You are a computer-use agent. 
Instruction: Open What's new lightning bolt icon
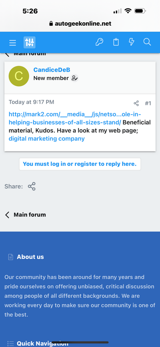132,42
